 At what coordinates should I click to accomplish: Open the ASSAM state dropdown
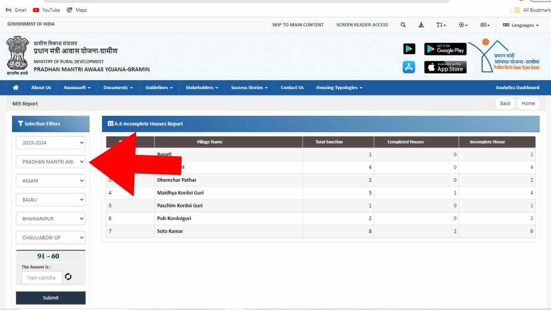[51, 181]
